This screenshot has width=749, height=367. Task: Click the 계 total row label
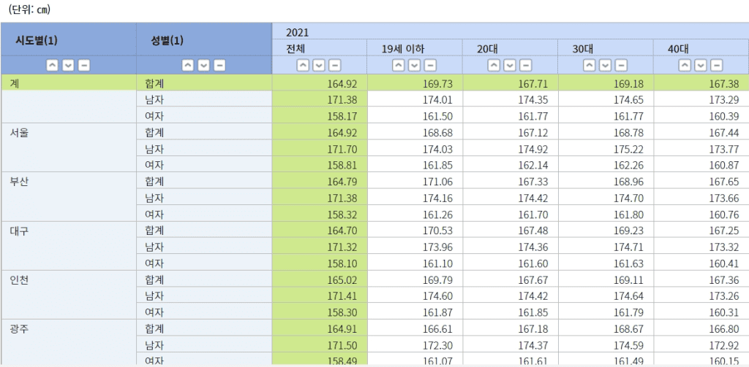pyautogui.click(x=15, y=84)
